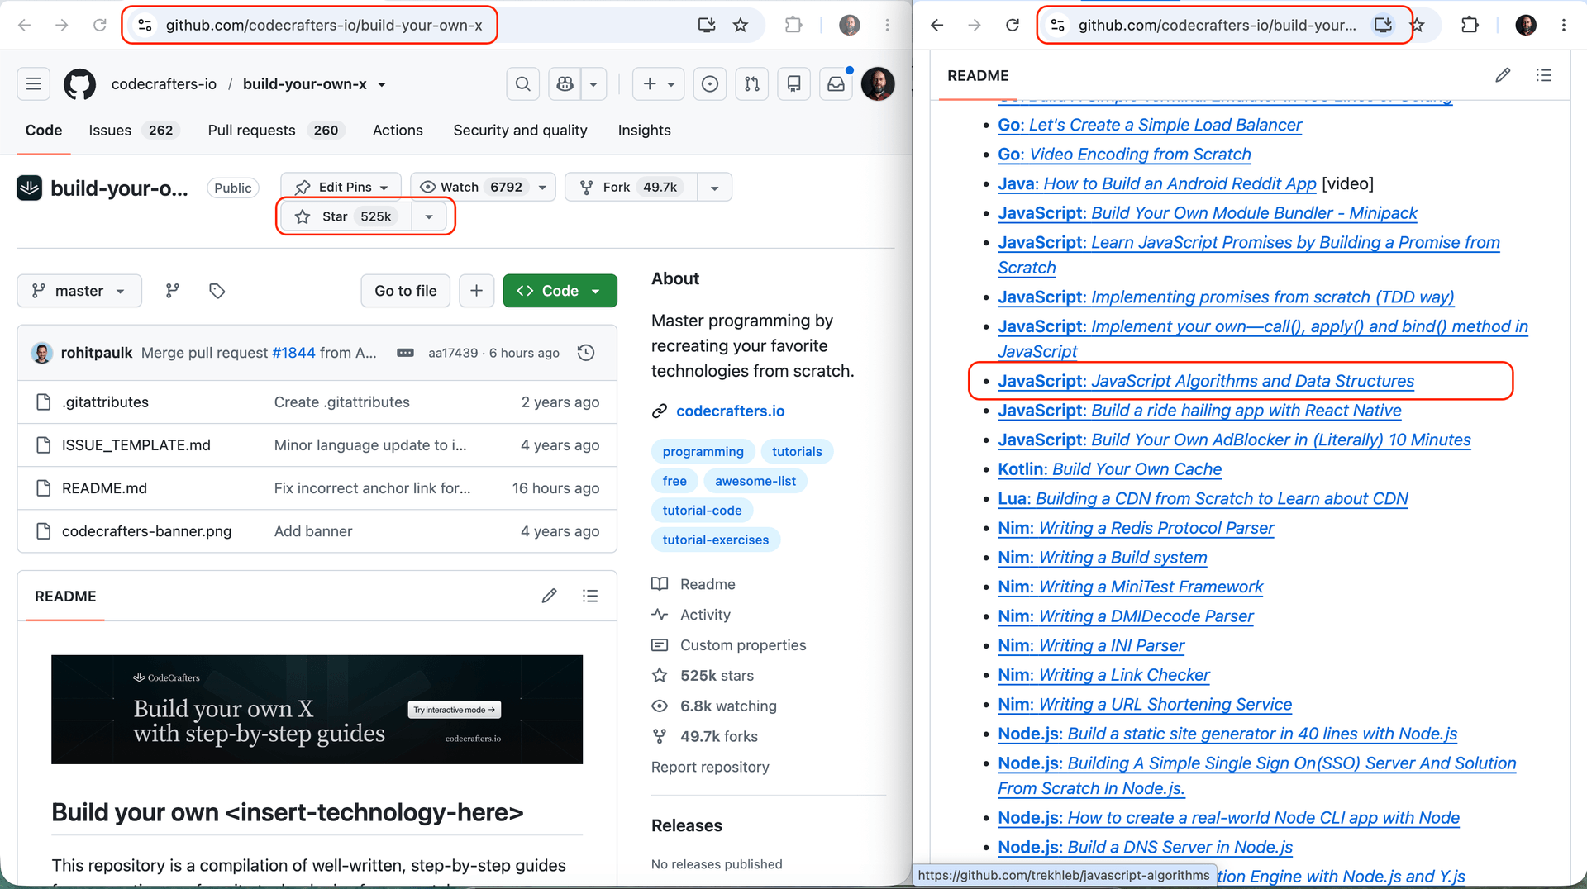
Task: Open README outline in the left window
Action: click(x=590, y=596)
